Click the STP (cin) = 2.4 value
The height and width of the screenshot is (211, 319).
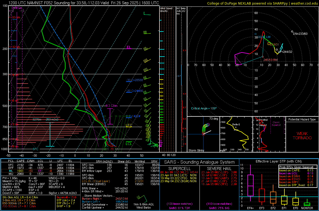pos(66,200)
